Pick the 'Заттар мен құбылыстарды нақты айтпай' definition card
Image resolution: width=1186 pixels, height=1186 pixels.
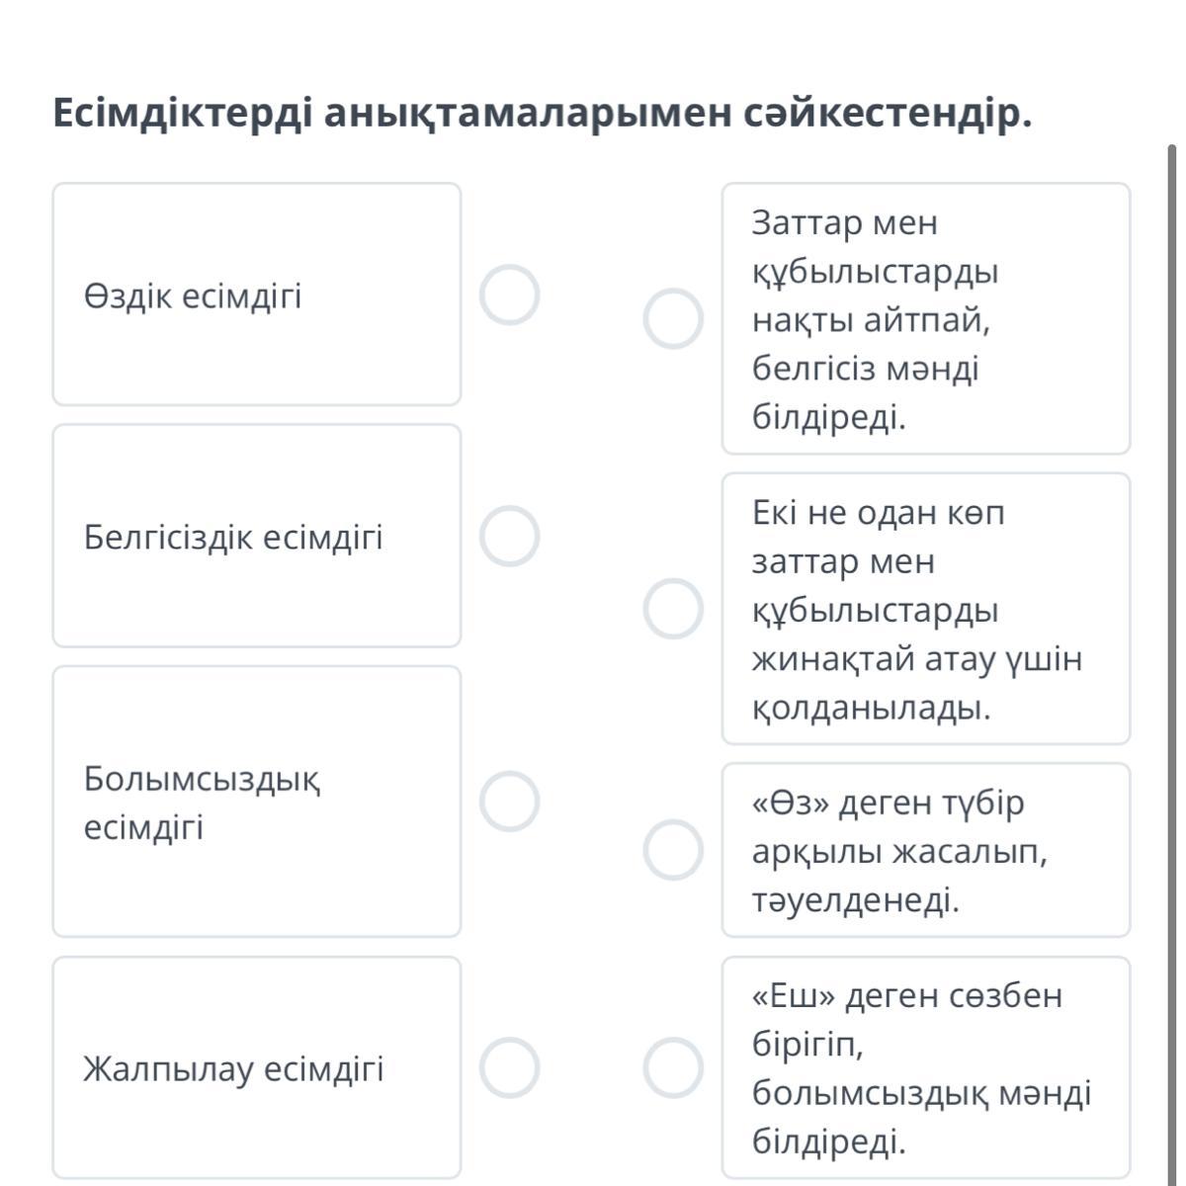pos(925,319)
